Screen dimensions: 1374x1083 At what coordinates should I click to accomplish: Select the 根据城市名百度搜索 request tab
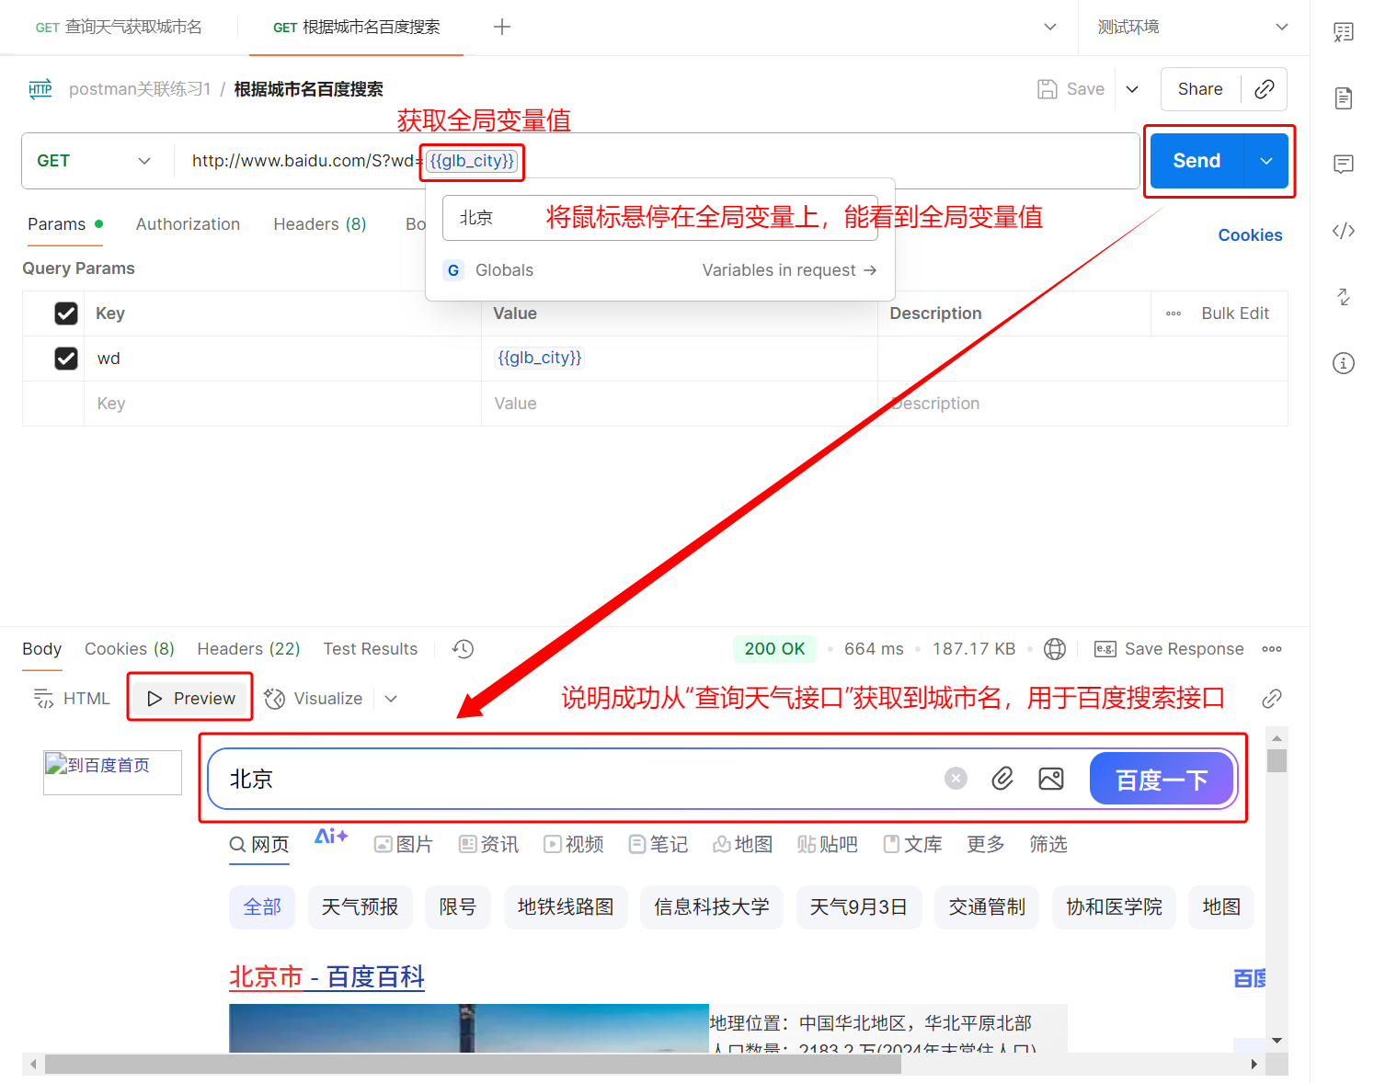pyautogui.click(x=357, y=27)
